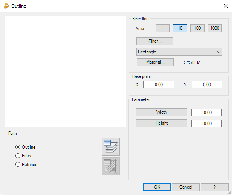Screen dimensions: 232x195
Task: Confirm the dialog with OK
Action: tap(157, 187)
